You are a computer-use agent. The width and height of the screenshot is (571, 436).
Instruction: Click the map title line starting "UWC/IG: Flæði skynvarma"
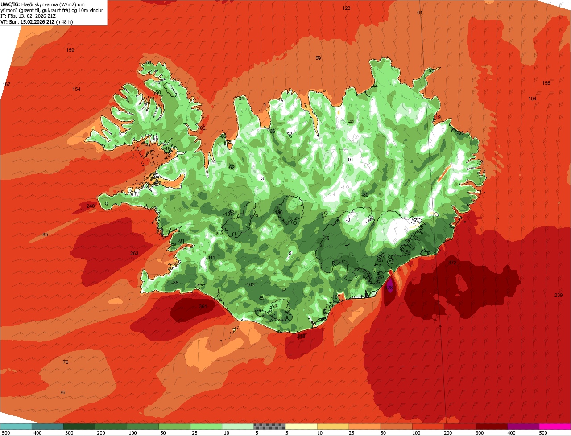pos(53,4)
